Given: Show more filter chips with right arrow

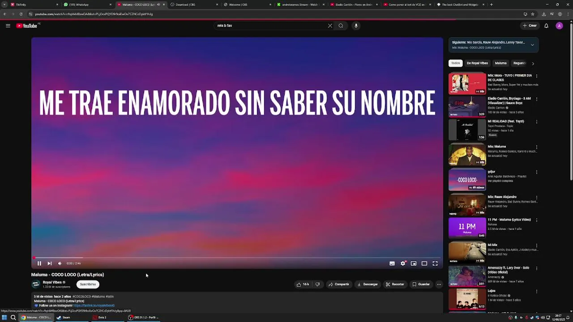Looking at the screenshot, I should click(x=533, y=64).
